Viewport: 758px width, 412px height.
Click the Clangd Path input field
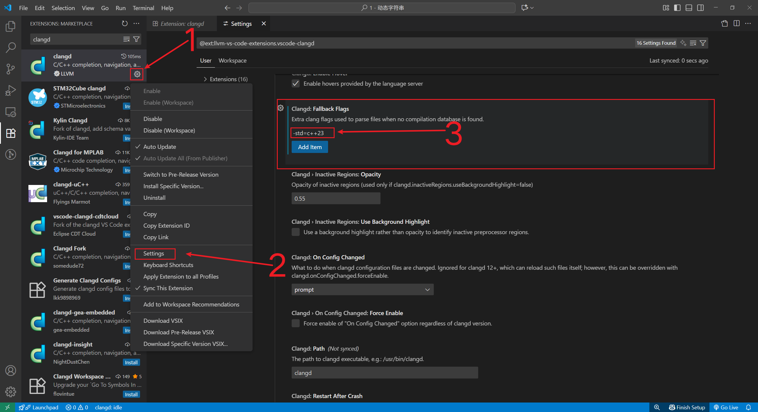[x=384, y=373]
